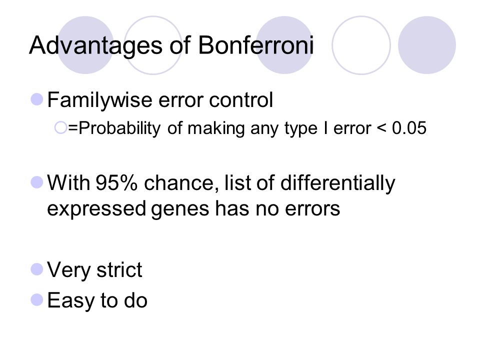480x360 pixels.
Task: Select the Easy to do text
Action: 97,300
